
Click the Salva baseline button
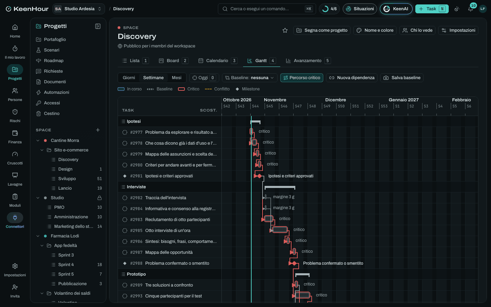(402, 78)
